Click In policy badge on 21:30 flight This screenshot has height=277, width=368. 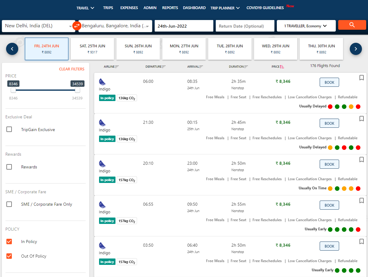click(x=107, y=139)
